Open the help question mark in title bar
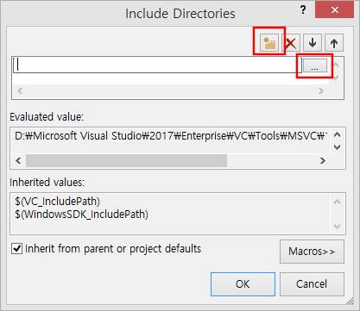The width and height of the screenshot is (360, 311). [303, 10]
